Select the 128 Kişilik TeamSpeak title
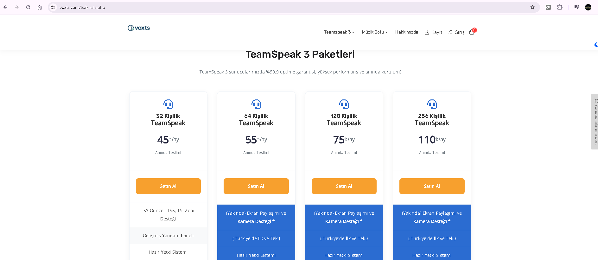The width and height of the screenshot is (598, 260). [x=344, y=119]
